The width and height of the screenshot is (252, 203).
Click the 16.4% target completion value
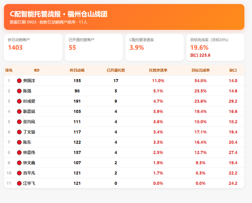pyautogui.click(x=201, y=142)
